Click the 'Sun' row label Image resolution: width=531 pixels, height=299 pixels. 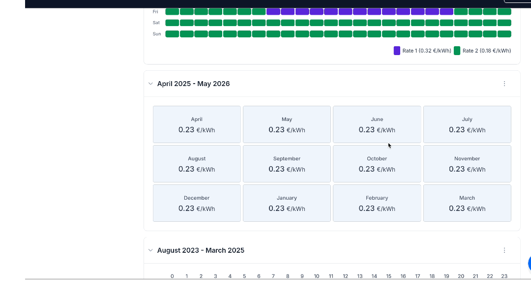pos(157,34)
